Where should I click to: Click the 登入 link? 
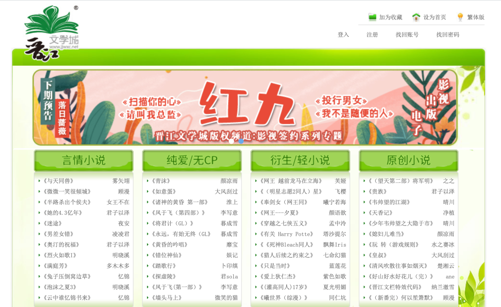point(343,35)
